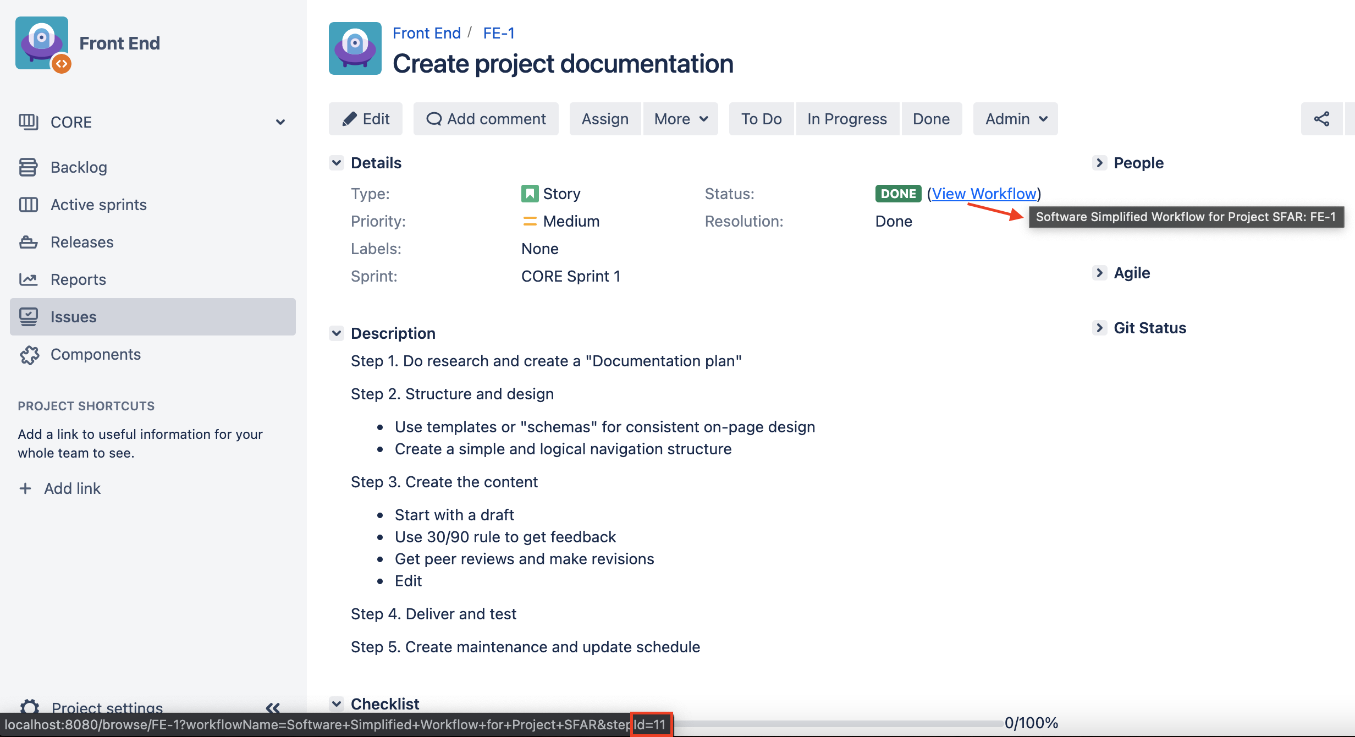
Task: Open Components section
Action: point(95,354)
